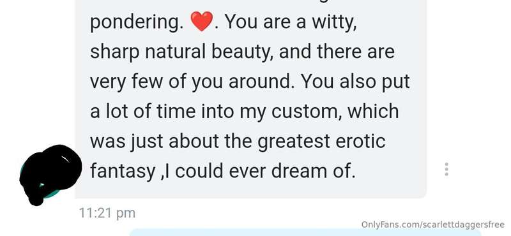The width and height of the screenshot is (511, 236).
Task: Click the red heart emoji
Action: tap(201, 21)
